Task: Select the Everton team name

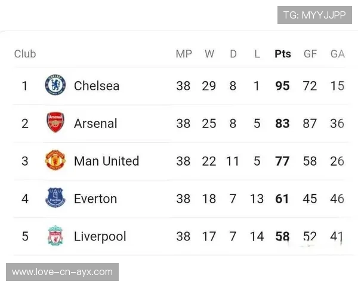Action: [95, 199]
